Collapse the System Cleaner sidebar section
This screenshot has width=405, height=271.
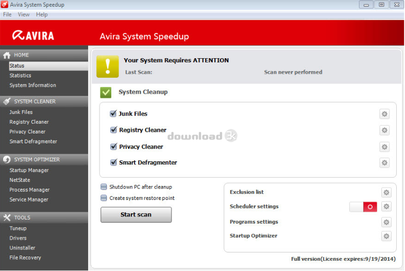tap(35, 101)
